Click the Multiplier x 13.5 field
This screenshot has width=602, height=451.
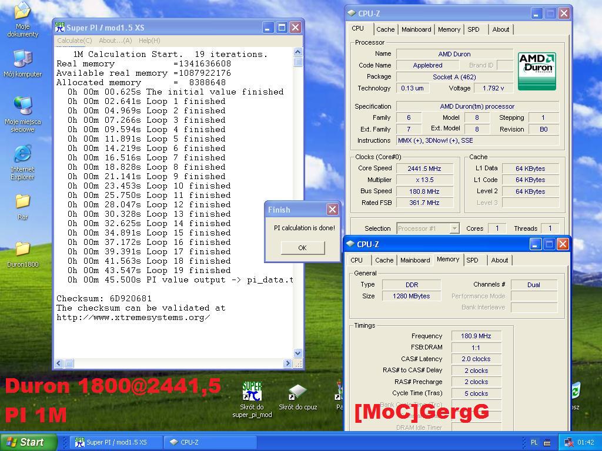424,180
